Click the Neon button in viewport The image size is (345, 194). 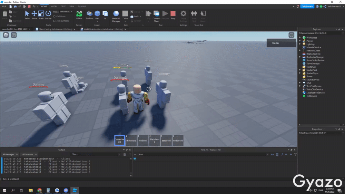281,43
